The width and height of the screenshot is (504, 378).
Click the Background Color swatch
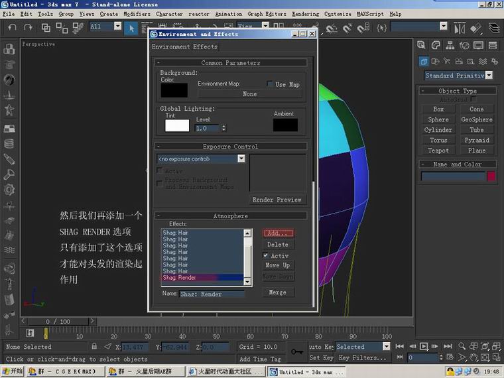[x=174, y=90]
